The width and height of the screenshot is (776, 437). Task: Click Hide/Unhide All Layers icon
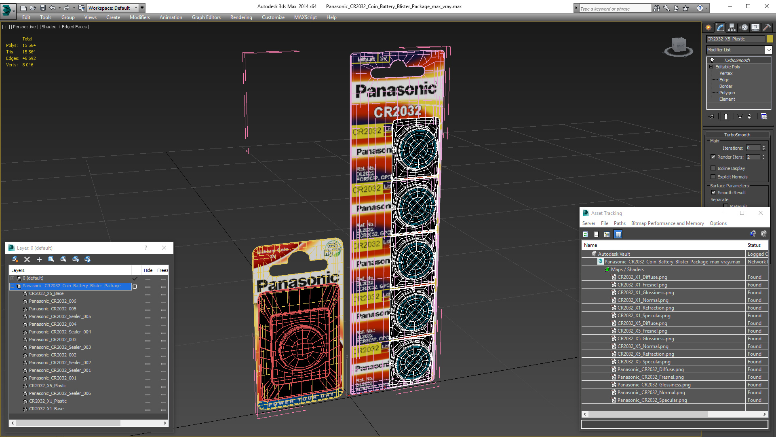click(76, 259)
